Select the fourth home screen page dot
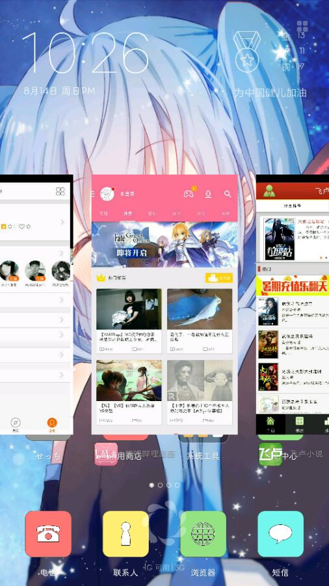The width and height of the screenshot is (329, 586). pyautogui.click(x=178, y=485)
